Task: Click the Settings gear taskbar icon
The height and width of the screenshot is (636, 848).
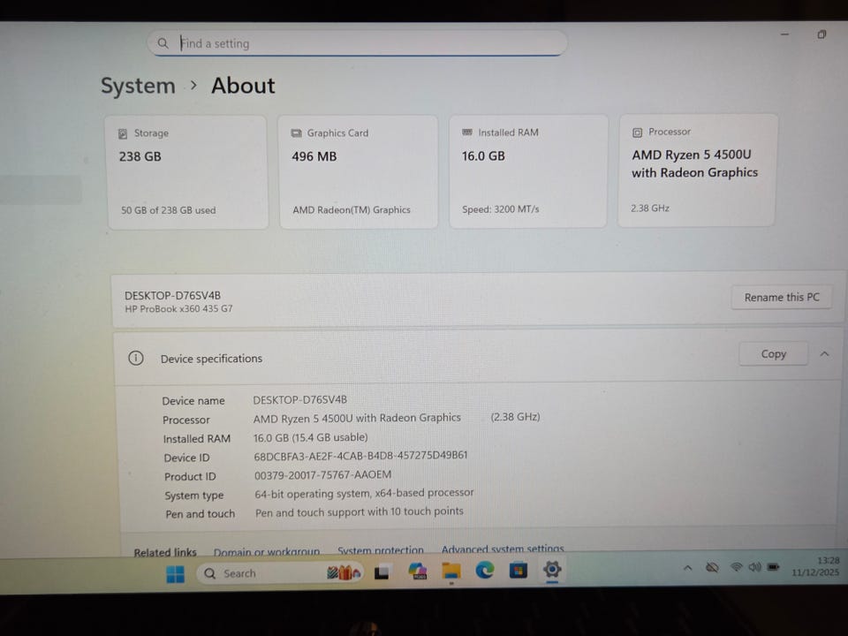Action: coord(552,569)
